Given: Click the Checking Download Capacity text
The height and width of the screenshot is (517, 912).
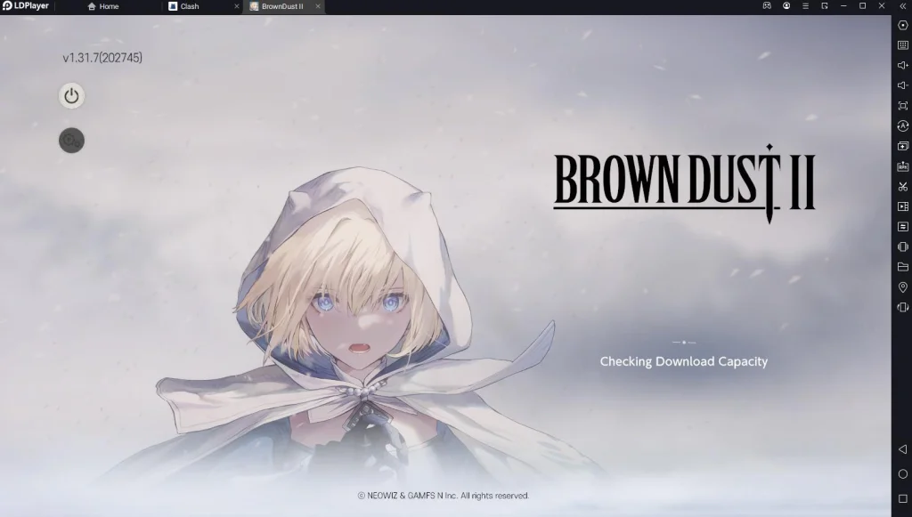Looking at the screenshot, I should (683, 361).
